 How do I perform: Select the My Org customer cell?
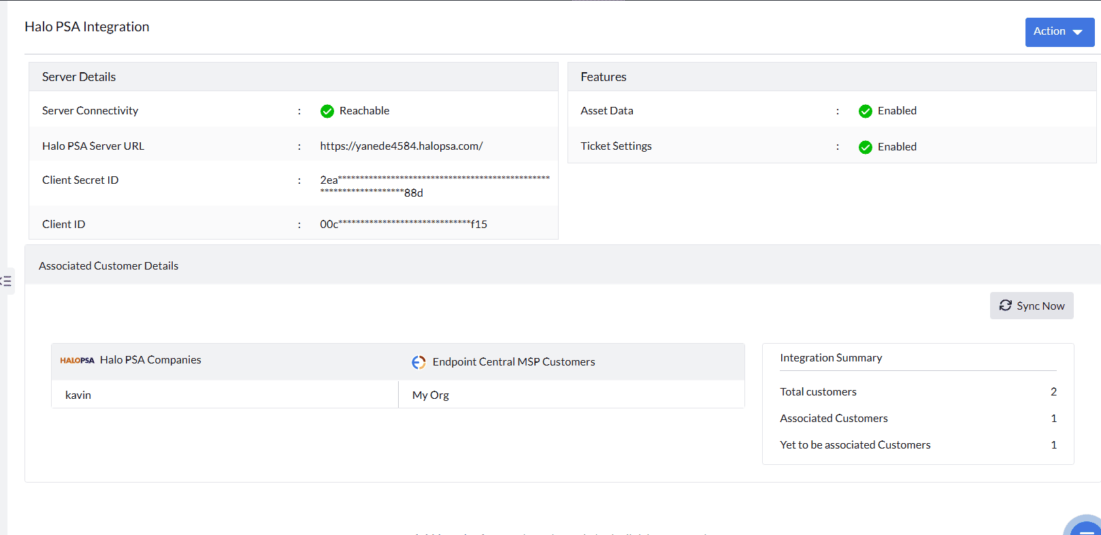[x=431, y=395]
